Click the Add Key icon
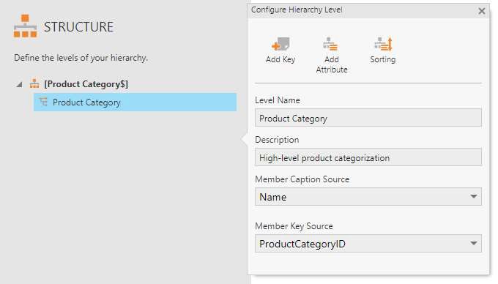 point(280,44)
